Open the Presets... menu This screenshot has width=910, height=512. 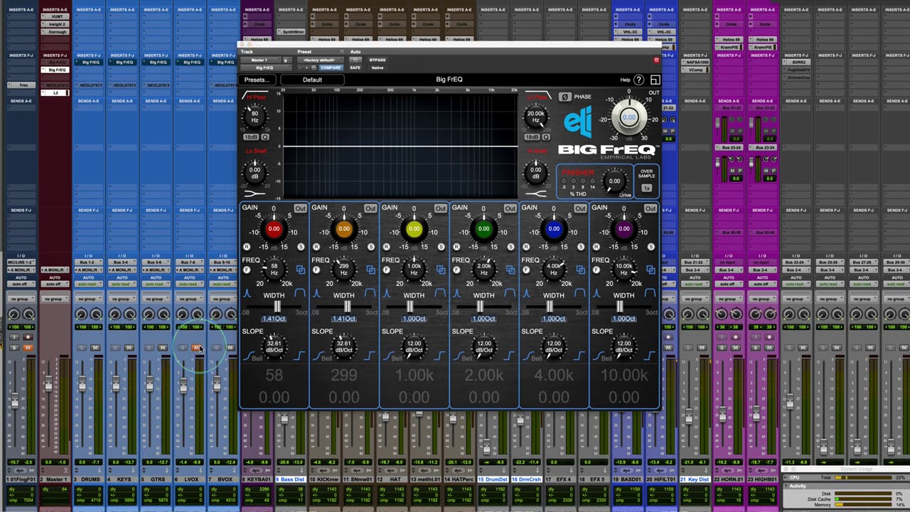click(257, 80)
